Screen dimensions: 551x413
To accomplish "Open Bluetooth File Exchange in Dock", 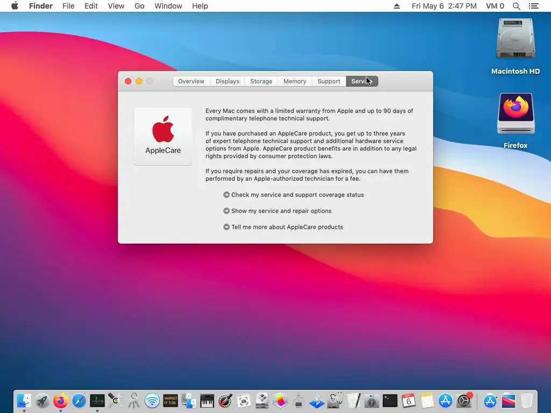I will pyautogui.click(x=316, y=401).
